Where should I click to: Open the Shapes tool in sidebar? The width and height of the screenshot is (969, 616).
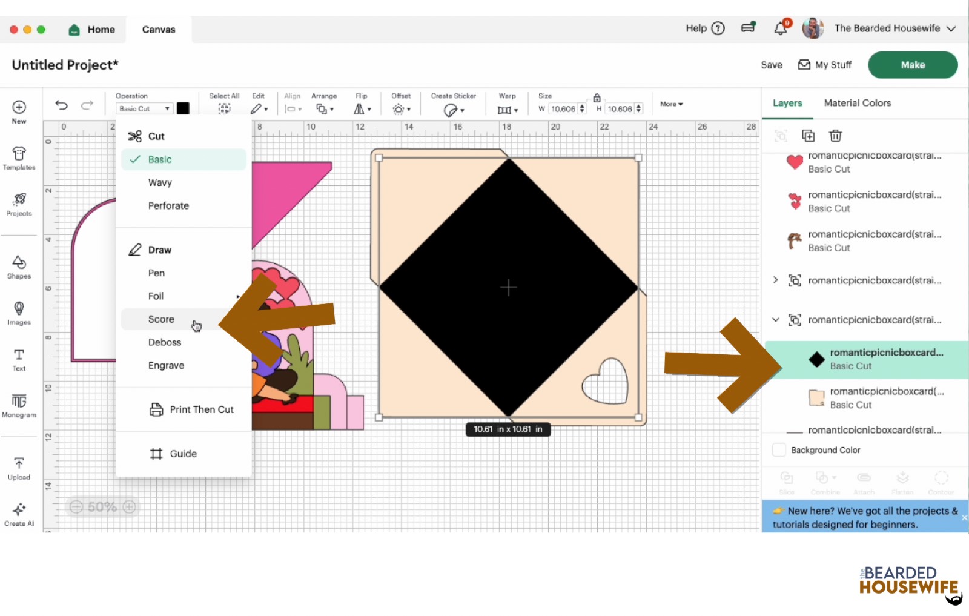point(19,267)
